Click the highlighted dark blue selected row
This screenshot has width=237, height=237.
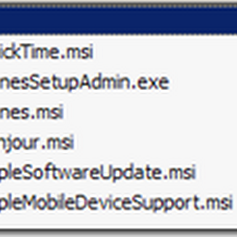pos(118,21)
